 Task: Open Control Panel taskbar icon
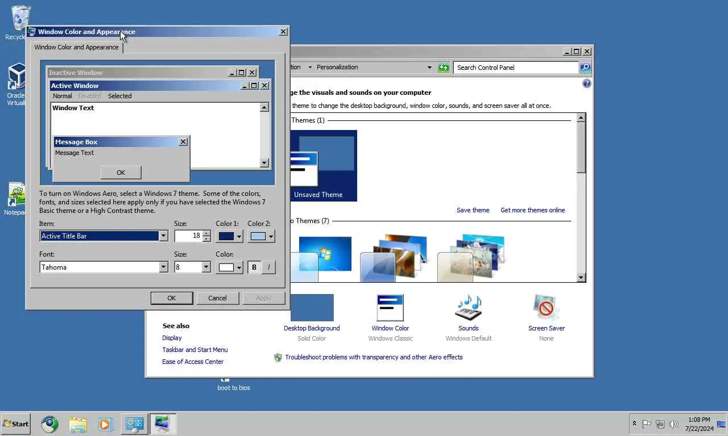point(135,424)
